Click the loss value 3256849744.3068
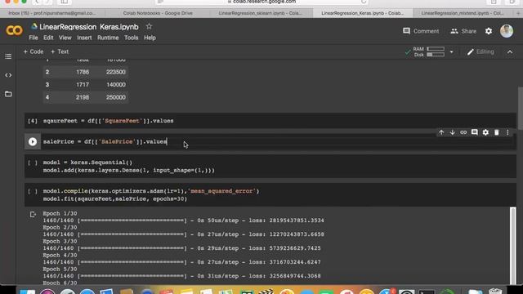Image resolution: width=523 pixels, height=294 pixels. pos(295,276)
